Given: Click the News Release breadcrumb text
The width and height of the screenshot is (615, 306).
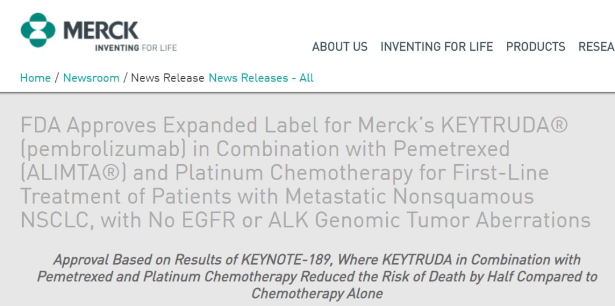Looking at the screenshot, I should click(167, 78).
